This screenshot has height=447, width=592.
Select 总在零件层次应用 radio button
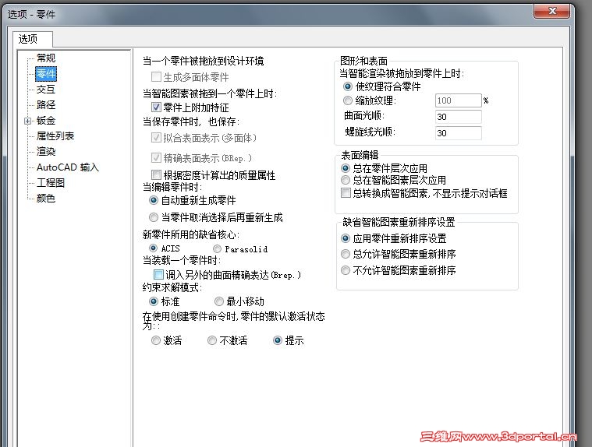[x=346, y=168]
